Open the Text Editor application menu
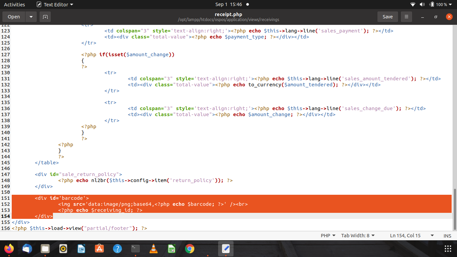Image resolution: width=457 pixels, height=257 pixels. 55,4
